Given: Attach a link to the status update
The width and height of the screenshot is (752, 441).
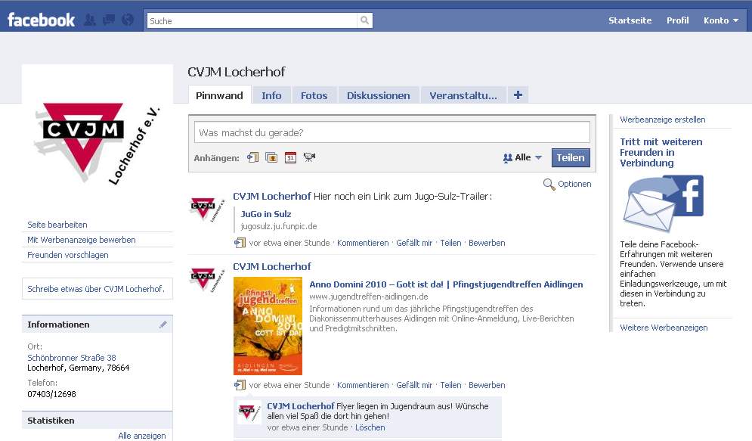Looking at the screenshot, I should click(x=252, y=157).
